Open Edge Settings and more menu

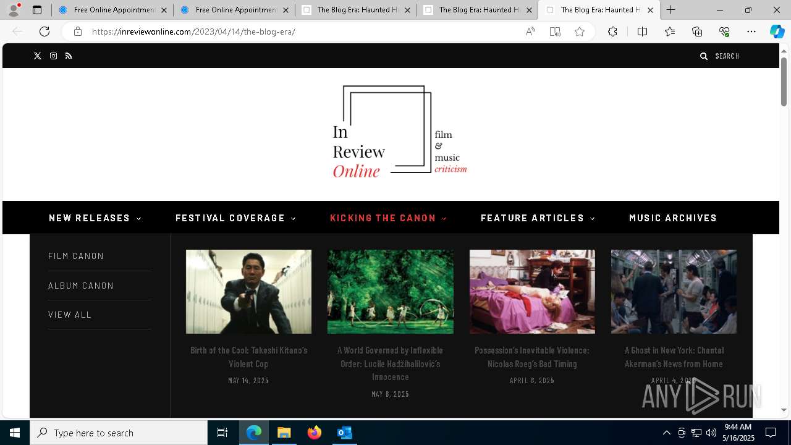(751, 32)
